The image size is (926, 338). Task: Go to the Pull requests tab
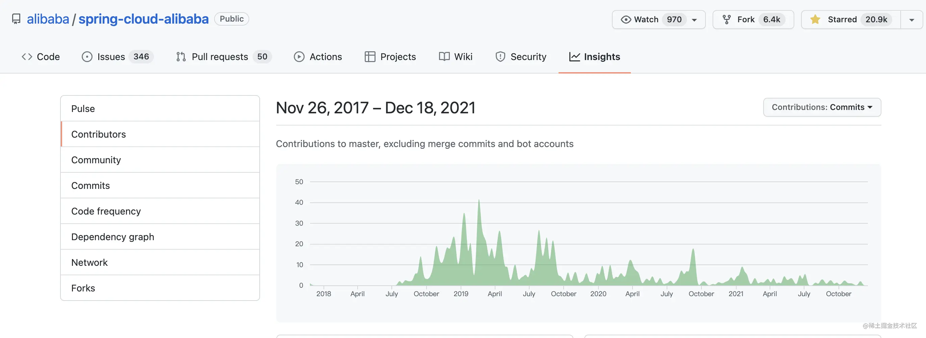click(224, 57)
